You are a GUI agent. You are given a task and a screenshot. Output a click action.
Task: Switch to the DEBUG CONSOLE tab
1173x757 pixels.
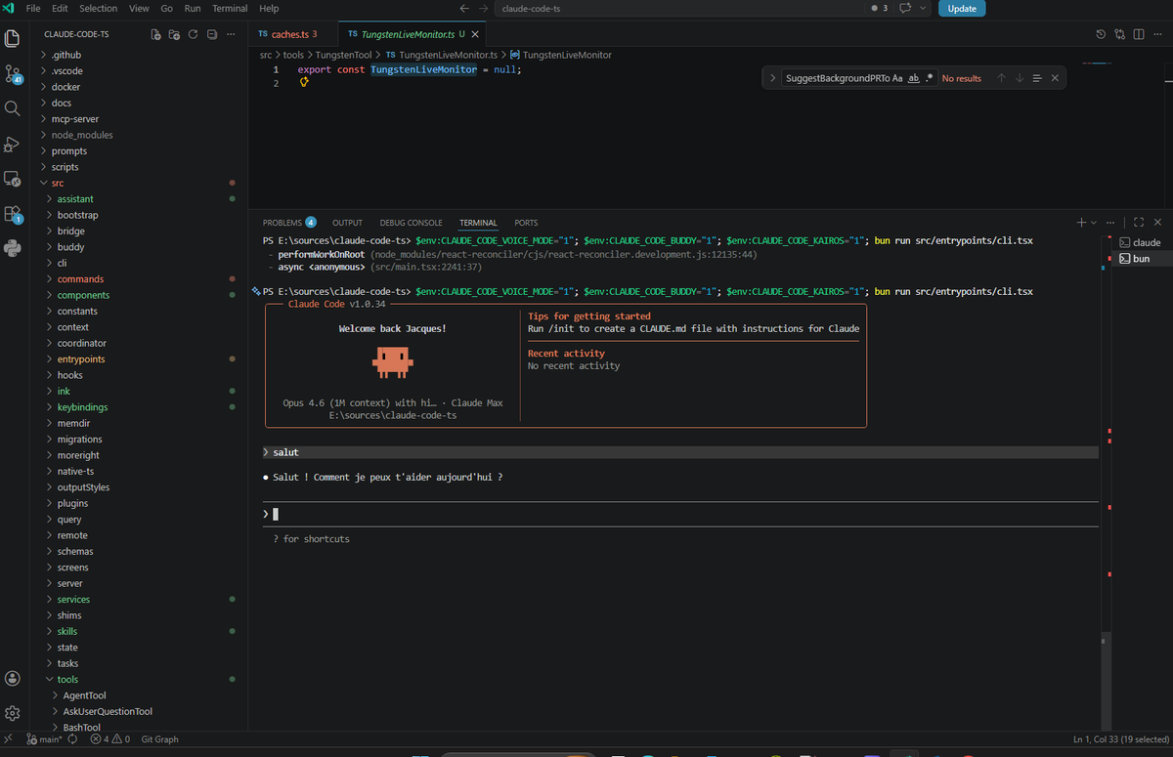[x=411, y=223]
